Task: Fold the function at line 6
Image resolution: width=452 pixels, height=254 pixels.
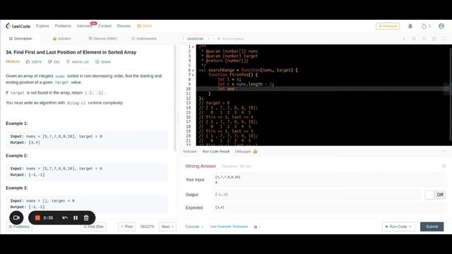Action: click(x=193, y=71)
